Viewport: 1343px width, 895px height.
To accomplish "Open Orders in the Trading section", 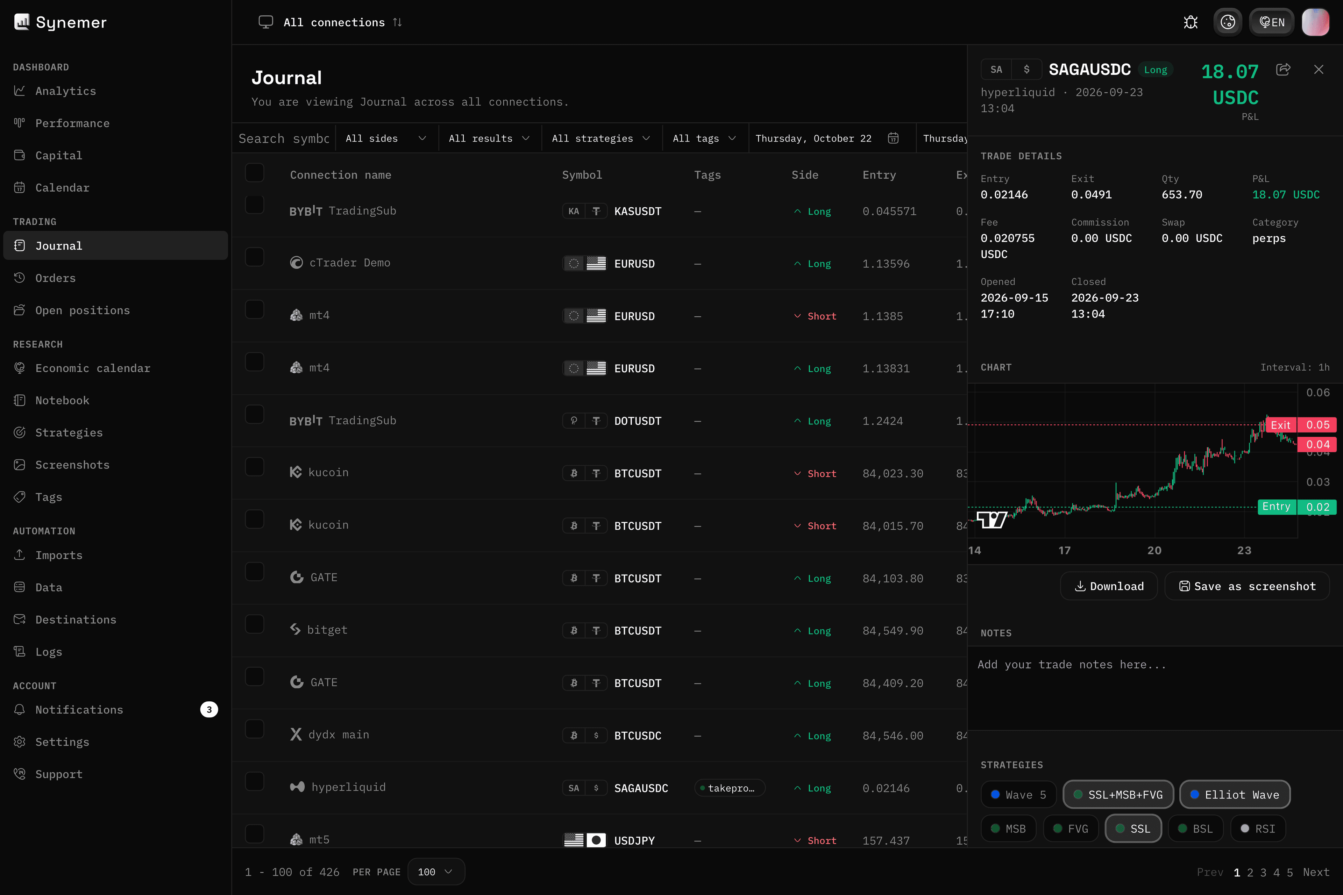I will [115, 278].
